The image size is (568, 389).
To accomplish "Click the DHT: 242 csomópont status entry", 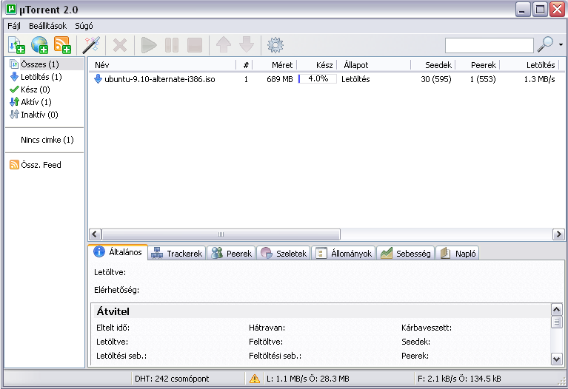I will (172, 379).
